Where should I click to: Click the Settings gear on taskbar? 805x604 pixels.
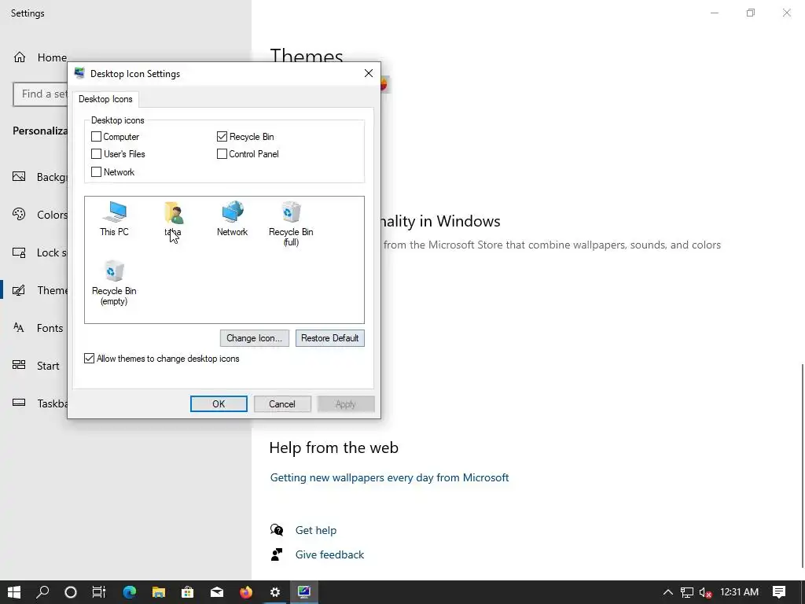[x=275, y=592]
